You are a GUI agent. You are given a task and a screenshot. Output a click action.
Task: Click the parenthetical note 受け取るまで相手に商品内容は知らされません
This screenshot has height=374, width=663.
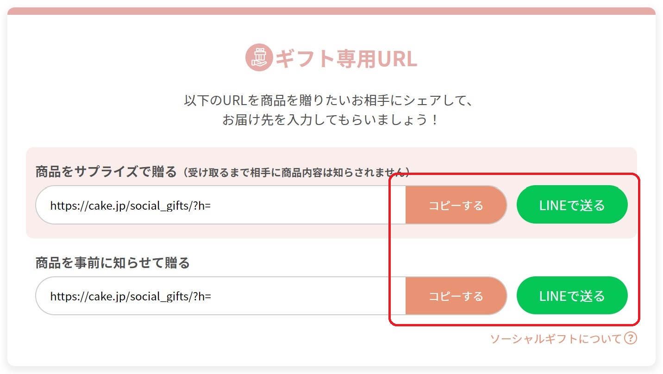pos(294,173)
